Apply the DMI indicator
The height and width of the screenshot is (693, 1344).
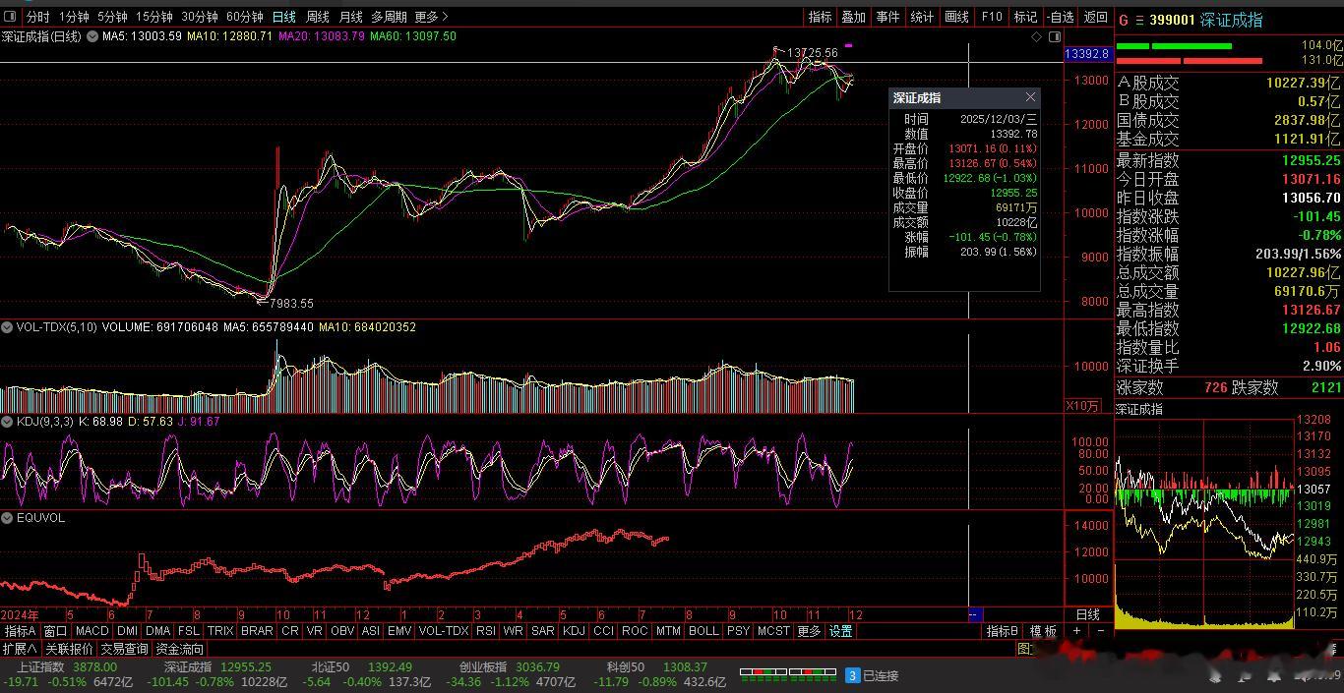pos(127,631)
